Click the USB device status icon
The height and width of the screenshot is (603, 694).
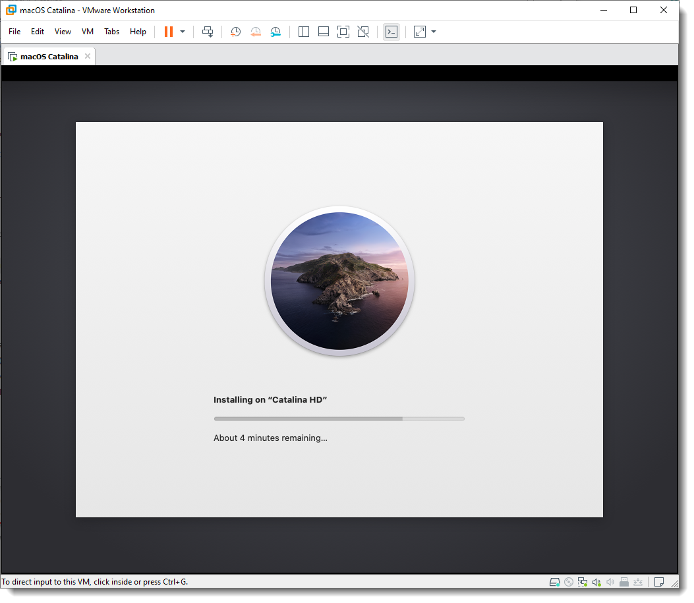pos(624,583)
